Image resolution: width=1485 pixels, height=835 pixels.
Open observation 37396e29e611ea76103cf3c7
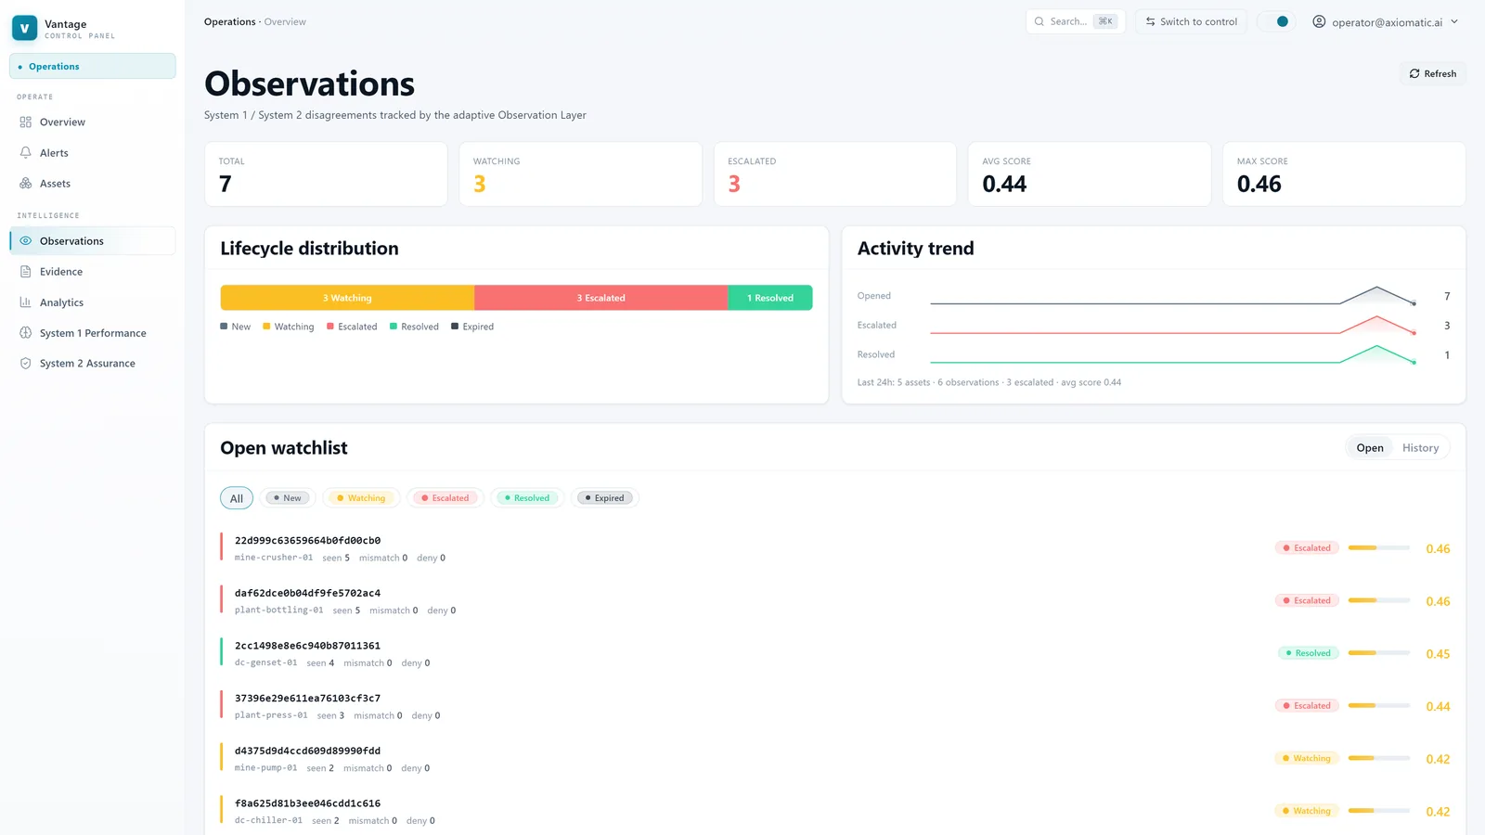(307, 699)
